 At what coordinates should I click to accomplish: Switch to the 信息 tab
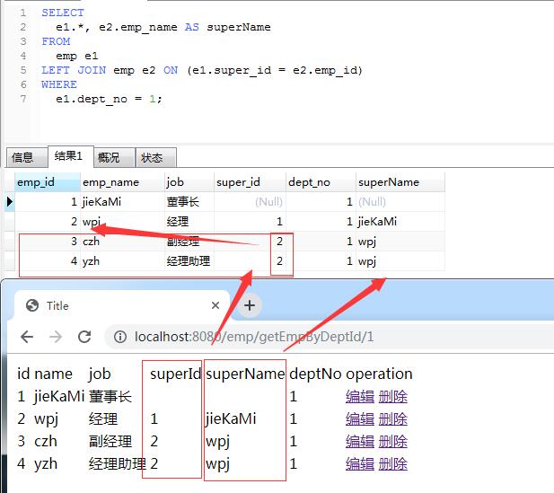coord(27,157)
